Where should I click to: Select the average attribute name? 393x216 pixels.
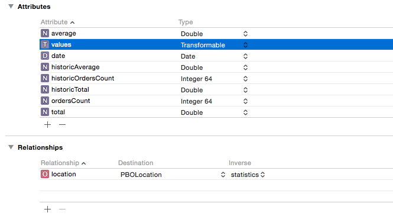(x=64, y=33)
